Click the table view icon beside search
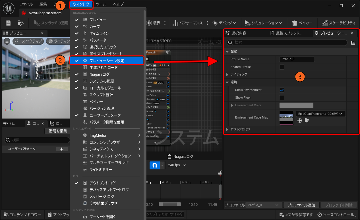This screenshot has width=360, height=220. point(353,43)
